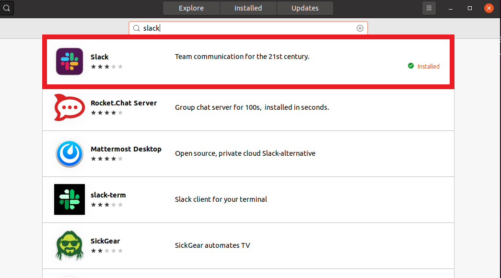
Task: Open the Slack app title
Action: pyautogui.click(x=99, y=57)
